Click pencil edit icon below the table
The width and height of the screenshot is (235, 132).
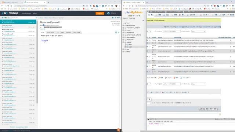coord(159,78)
